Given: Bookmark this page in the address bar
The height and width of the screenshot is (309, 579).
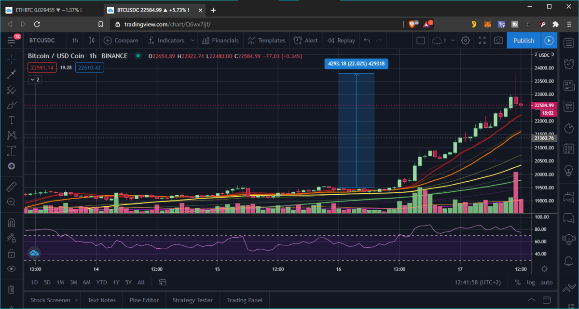Looking at the screenshot, I should click(101, 24).
